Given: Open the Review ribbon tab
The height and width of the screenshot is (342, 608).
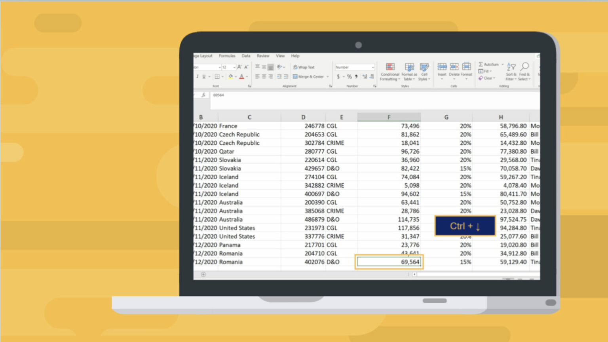Looking at the screenshot, I should (x=263, y=56).
